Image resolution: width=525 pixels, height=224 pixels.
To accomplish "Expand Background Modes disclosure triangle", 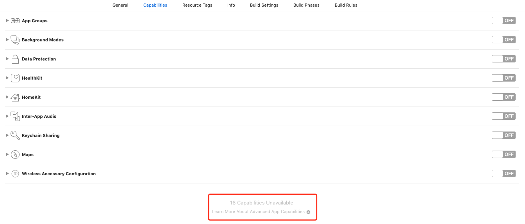I will 7,40.
